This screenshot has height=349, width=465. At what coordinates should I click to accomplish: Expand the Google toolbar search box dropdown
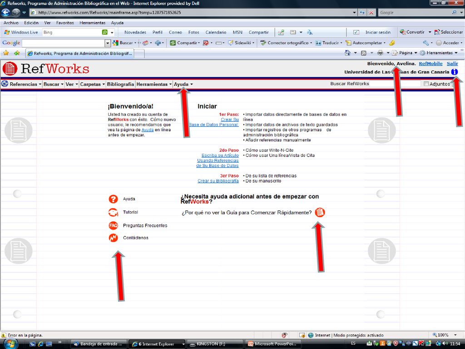click(x=108, y=43)
